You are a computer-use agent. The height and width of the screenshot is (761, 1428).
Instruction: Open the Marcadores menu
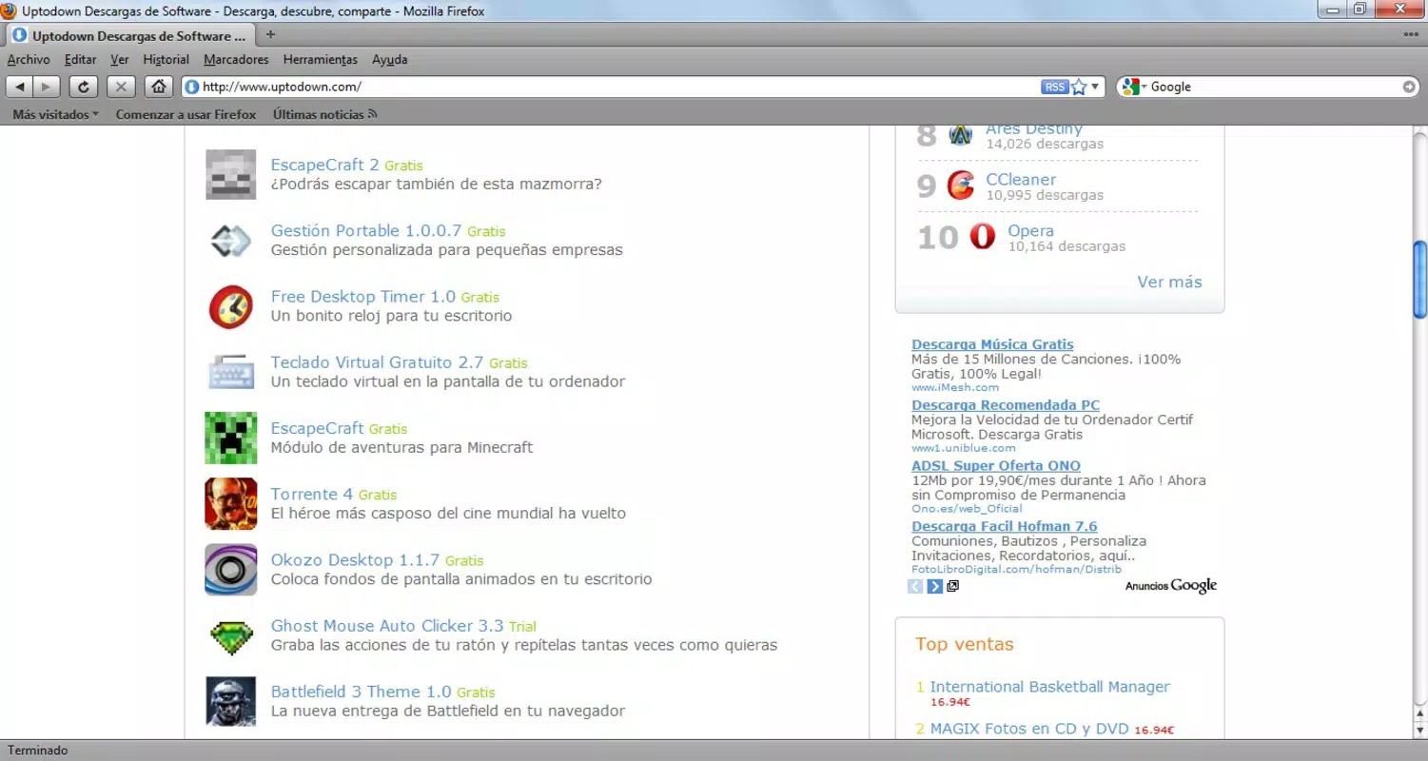(236, 59)
